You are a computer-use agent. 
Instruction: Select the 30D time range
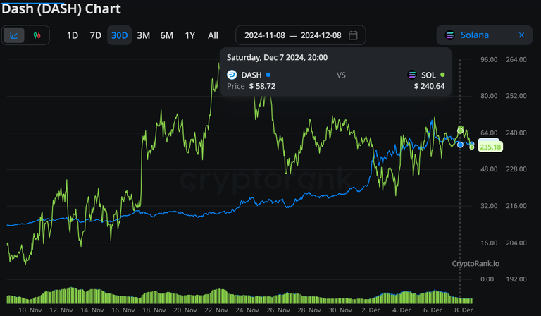(x=119, y=35)
